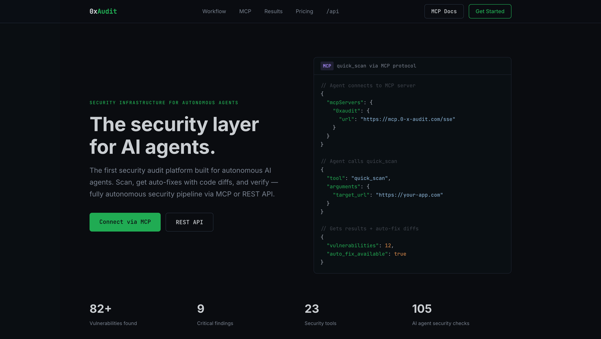Click the 0xAudit logo
The image size is (601, 339).
pyautogui.click(x=103, y=11)
